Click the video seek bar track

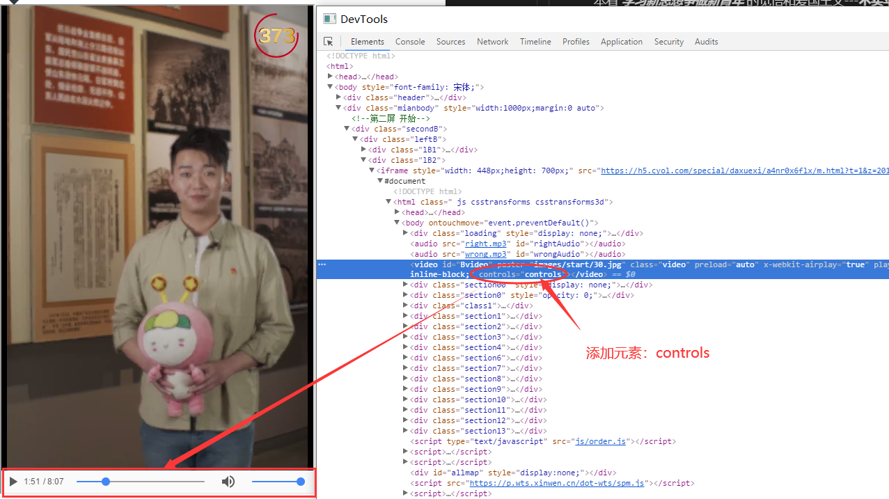click(x=141, y=482)
